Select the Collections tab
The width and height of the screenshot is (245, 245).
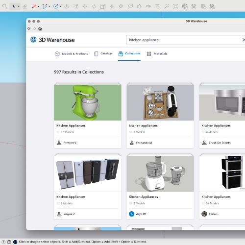129,53
